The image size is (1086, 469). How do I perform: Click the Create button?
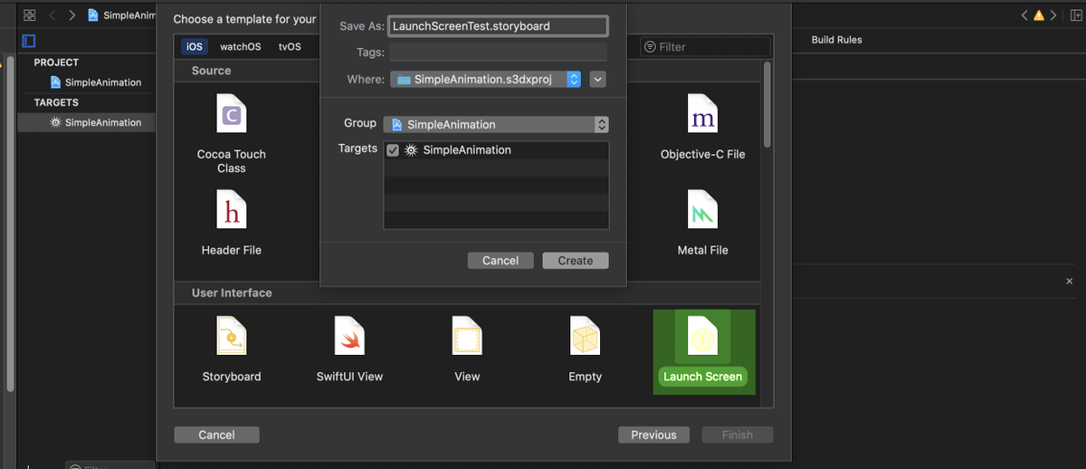point(576,261)
